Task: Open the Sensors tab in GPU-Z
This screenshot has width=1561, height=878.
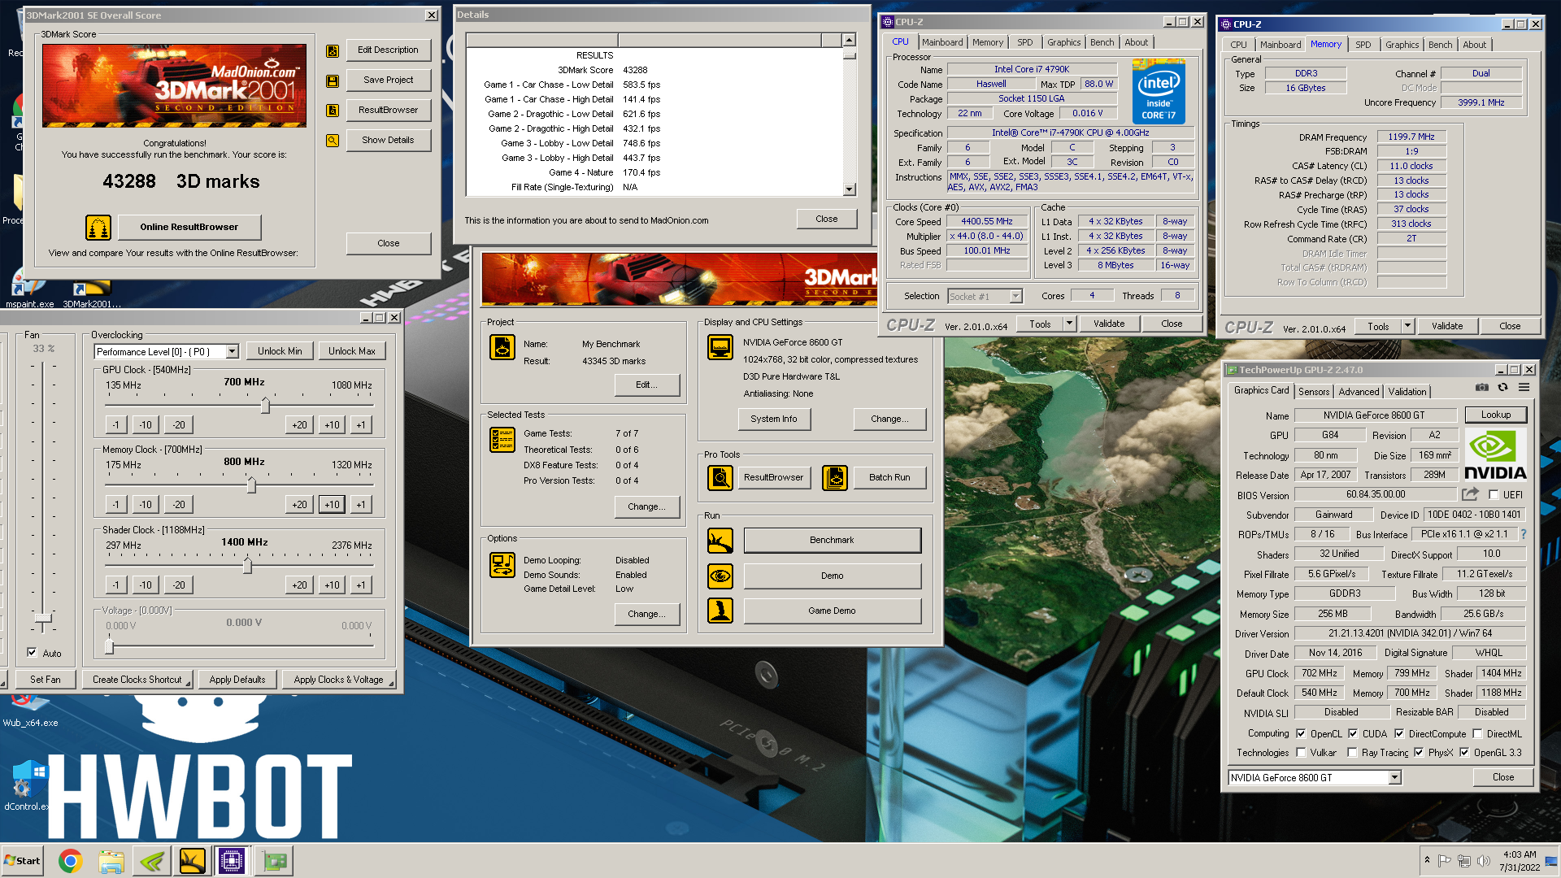Action: pyautogui.click(x=1313, y=392)
